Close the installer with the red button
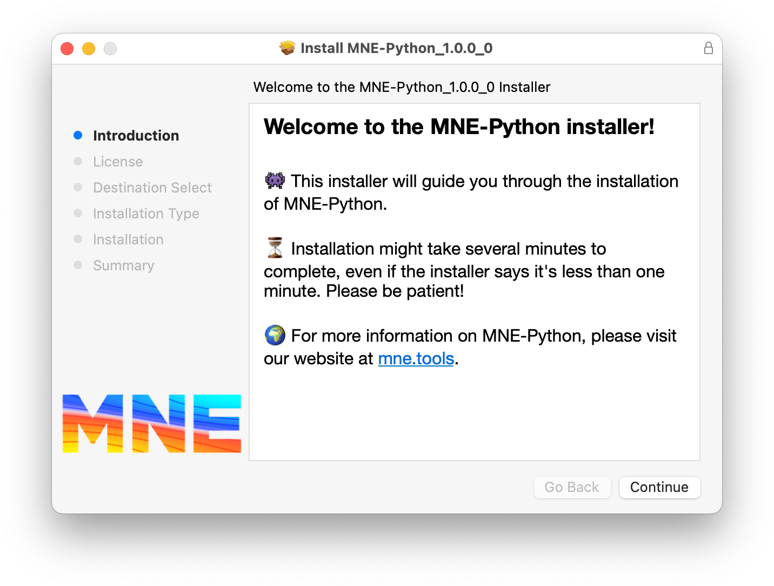Viewport: 774px width, 586px height. click(67, 49)
